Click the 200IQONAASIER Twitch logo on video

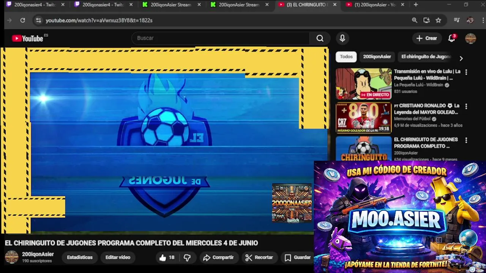[x=292, y=203]
